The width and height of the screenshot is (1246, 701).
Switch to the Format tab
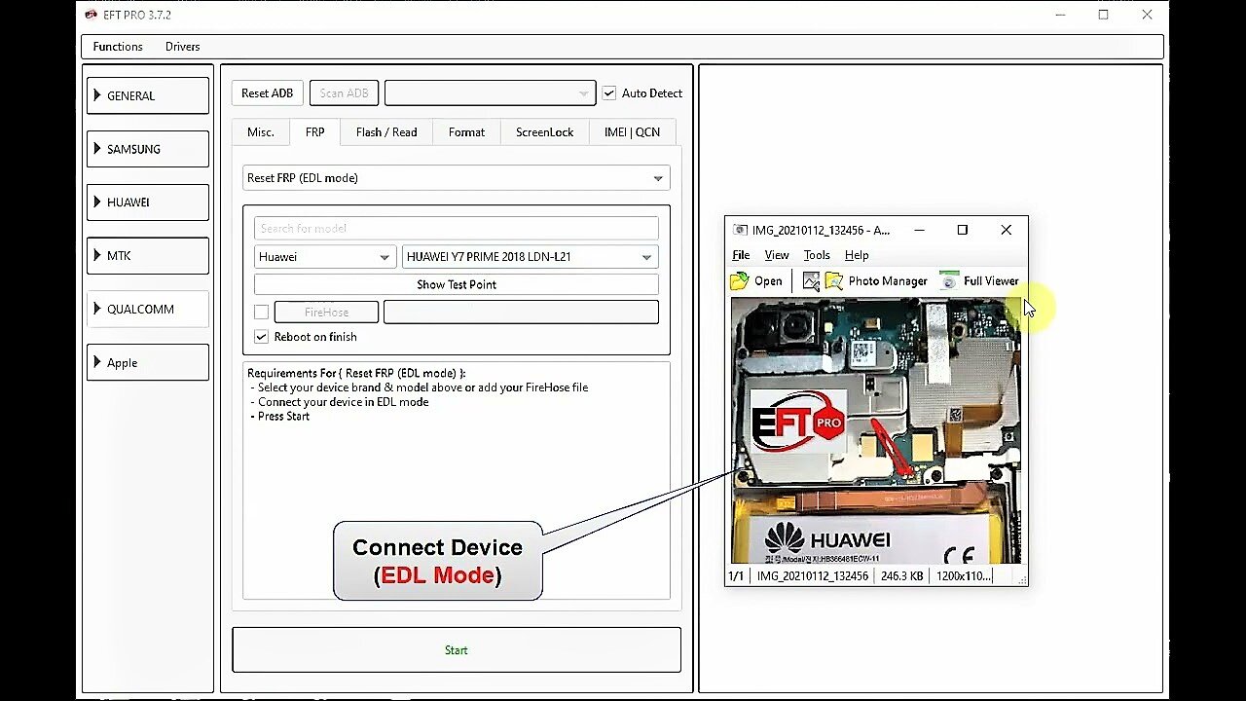466,132
